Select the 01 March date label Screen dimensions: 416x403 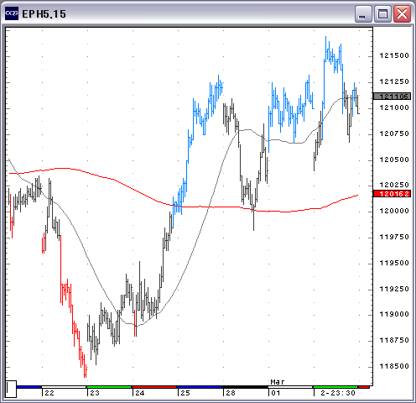[x=276, y=393]
